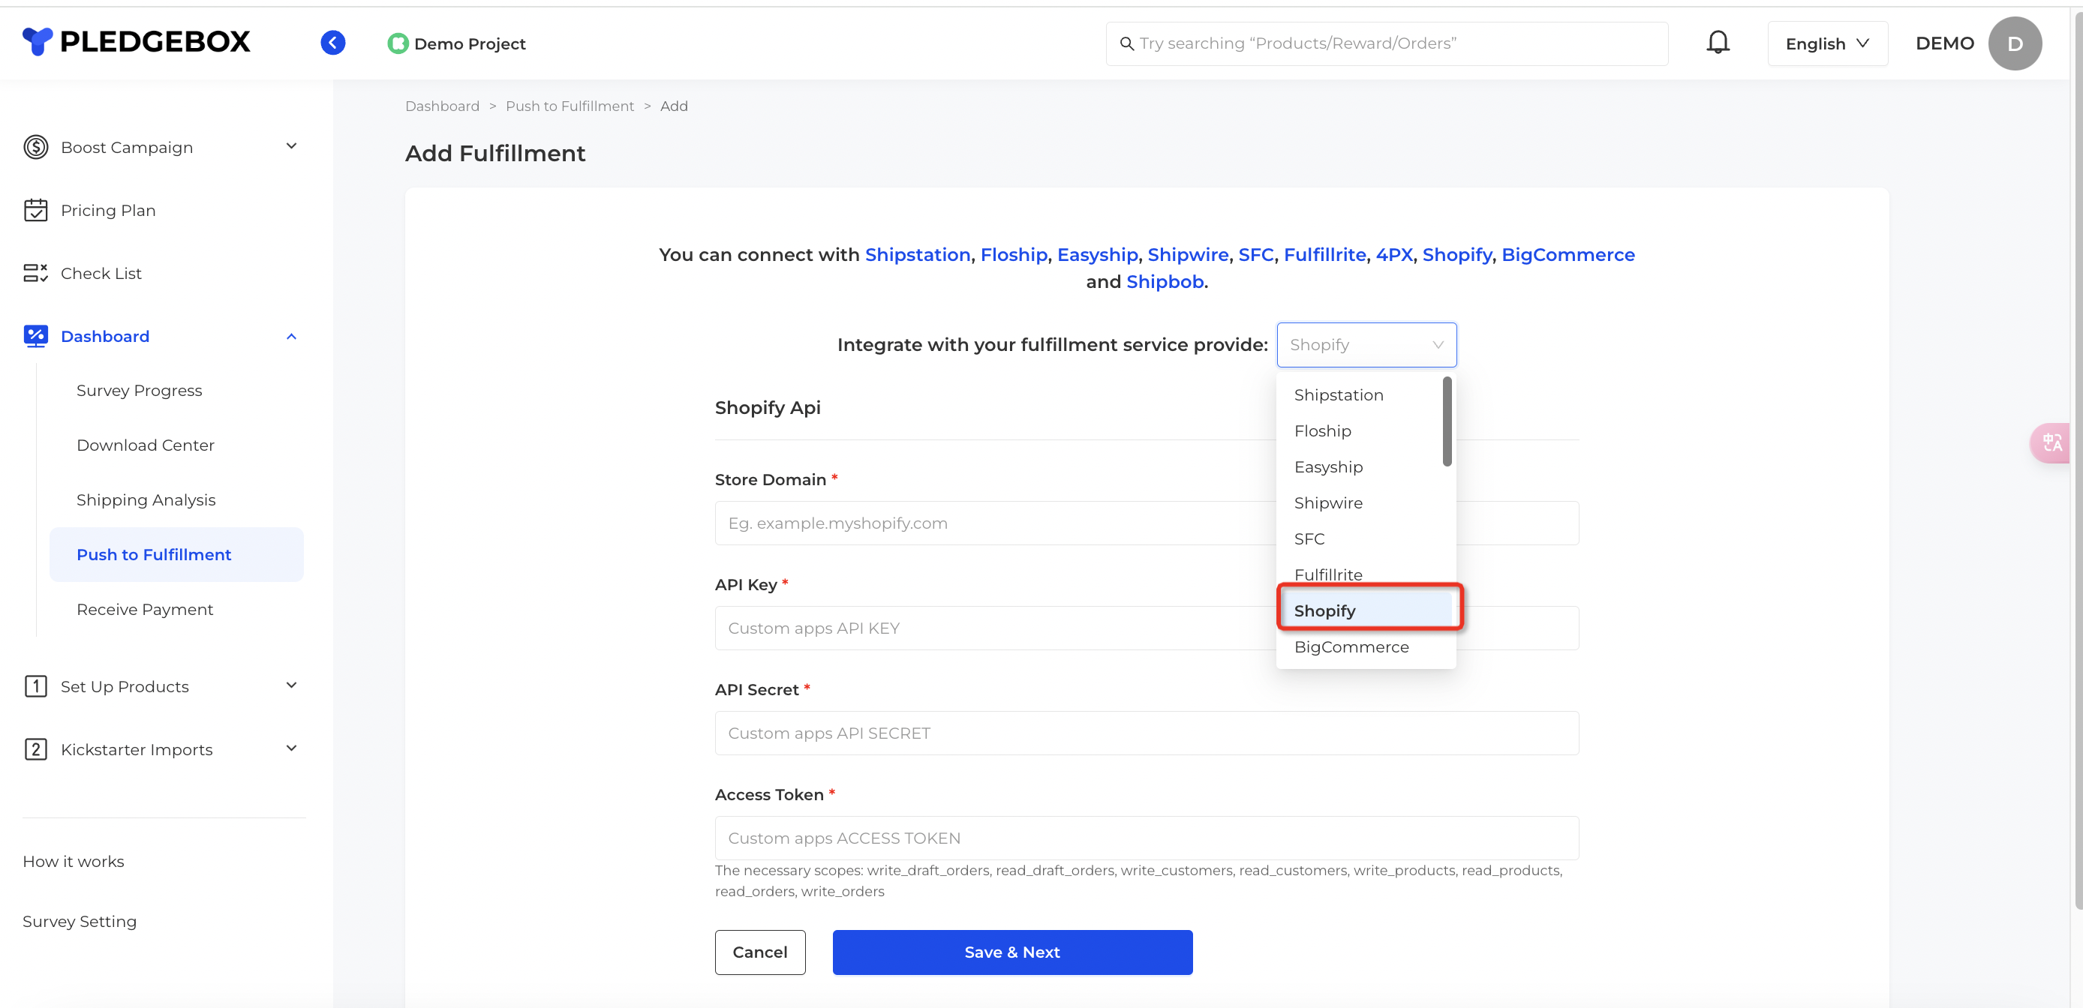2083x1008 pixels.
Task: Click the Boost Campaign dollar icon
Action: click(35, 147)
